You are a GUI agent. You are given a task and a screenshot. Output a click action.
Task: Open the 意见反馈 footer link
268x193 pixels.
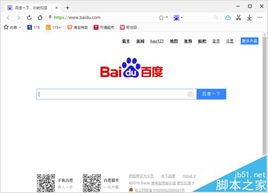(184, 183)
